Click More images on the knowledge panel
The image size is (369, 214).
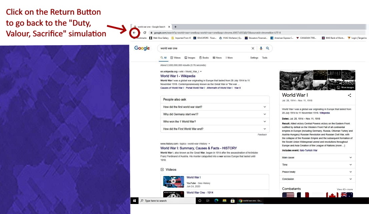(x=345, y=87)
